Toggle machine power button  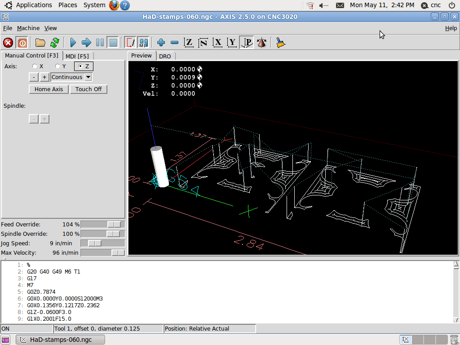[22, 43]
